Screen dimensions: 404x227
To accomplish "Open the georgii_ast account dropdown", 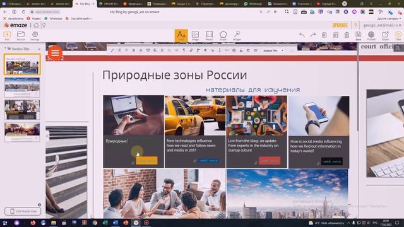I will (382, 25).
